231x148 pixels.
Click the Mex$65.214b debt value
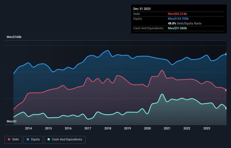click(177, 14)
